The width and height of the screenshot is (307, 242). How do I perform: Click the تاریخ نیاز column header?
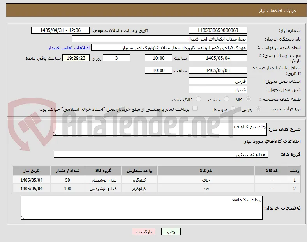click(32, 171)
